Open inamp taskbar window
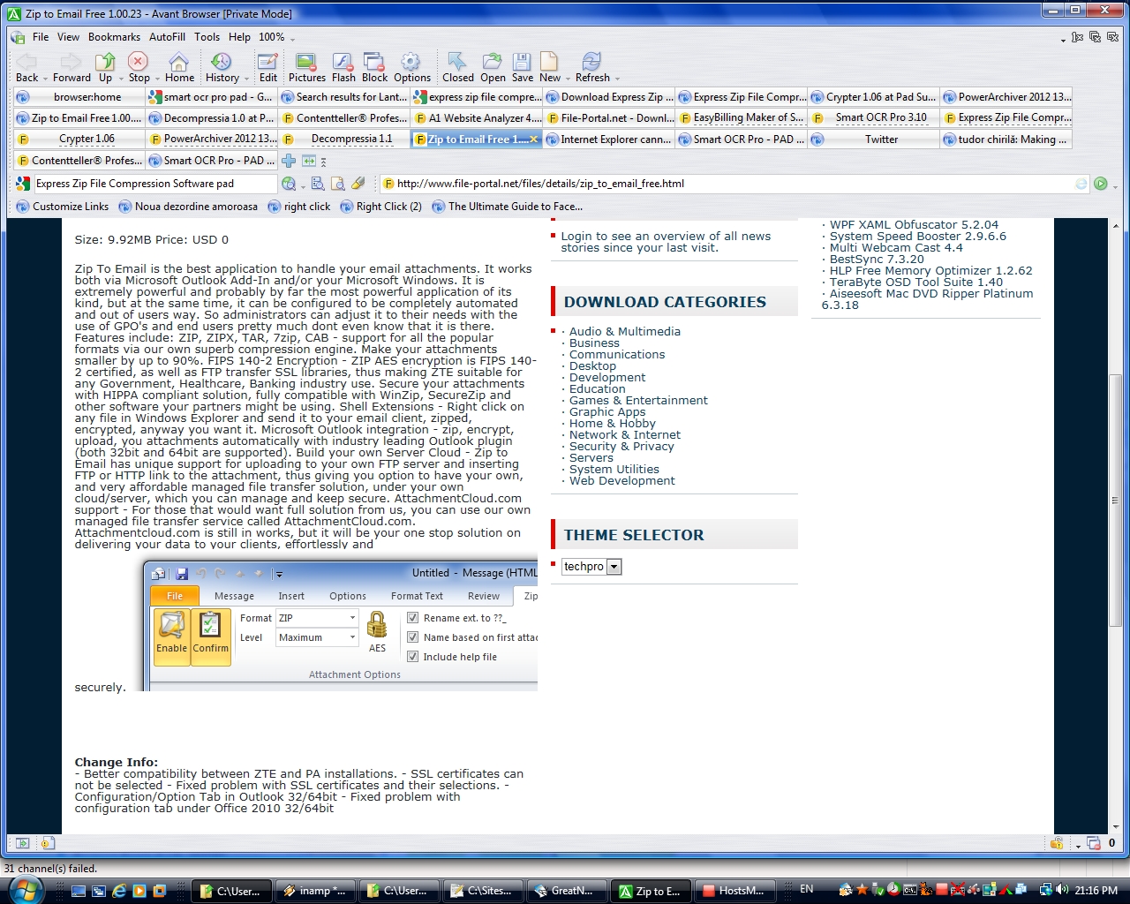The height and width of the screenshot is (904, 1130). tap(315, 891)
